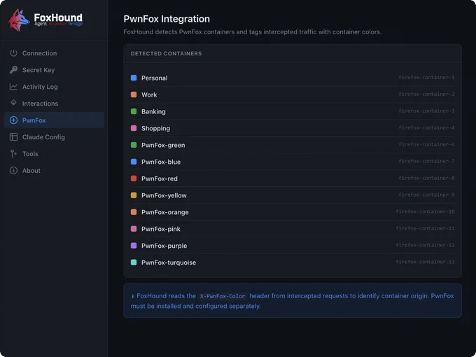
Task: Select the Work container name
Action: [149, 94]
